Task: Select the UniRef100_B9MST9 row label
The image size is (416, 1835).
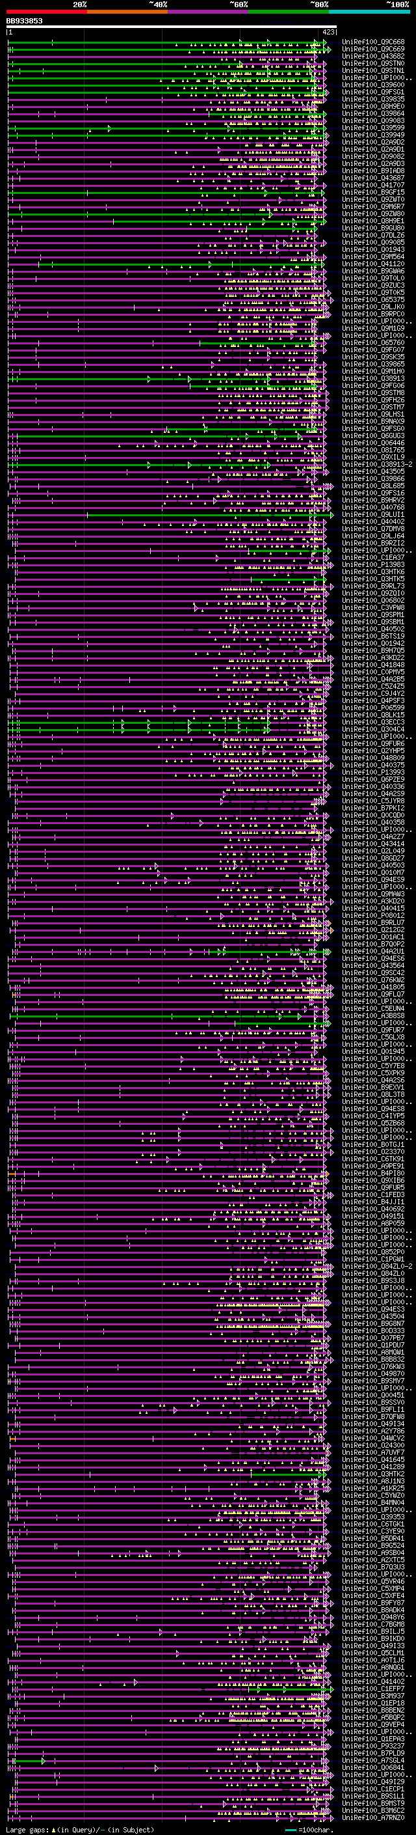Action: pos(373,1803)
